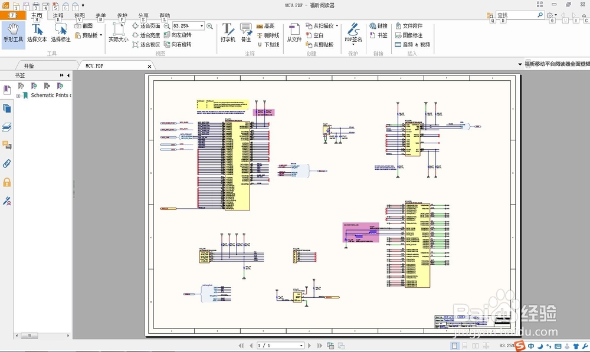This screenshot has width=590, height=352.
Task: Fit page to window (适合页面)
Action: click(146, 26)
